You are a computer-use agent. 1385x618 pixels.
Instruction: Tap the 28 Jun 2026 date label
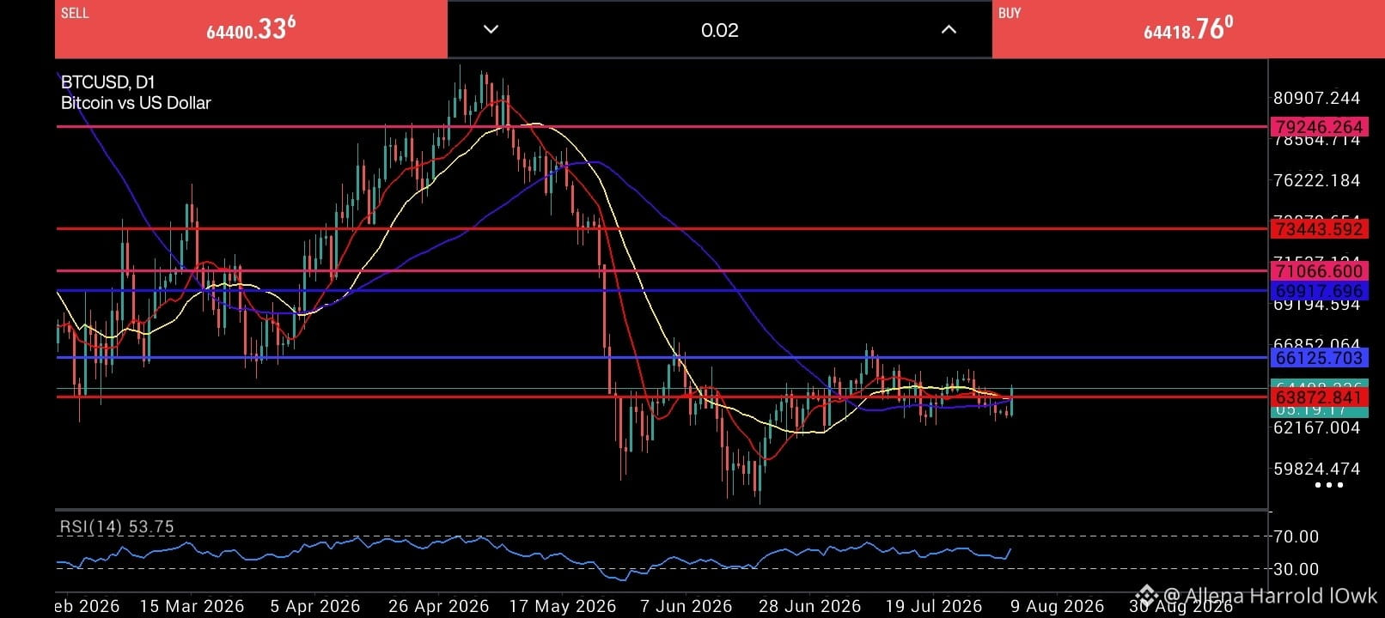(810, 607)
